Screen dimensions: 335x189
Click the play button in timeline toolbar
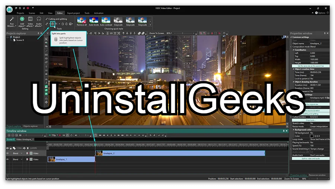115,135
